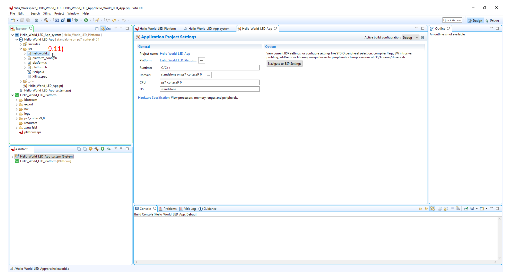The image size is (506, 273).
Task: Expand the zynq_fsbl folder
Action: click(17, 128)
